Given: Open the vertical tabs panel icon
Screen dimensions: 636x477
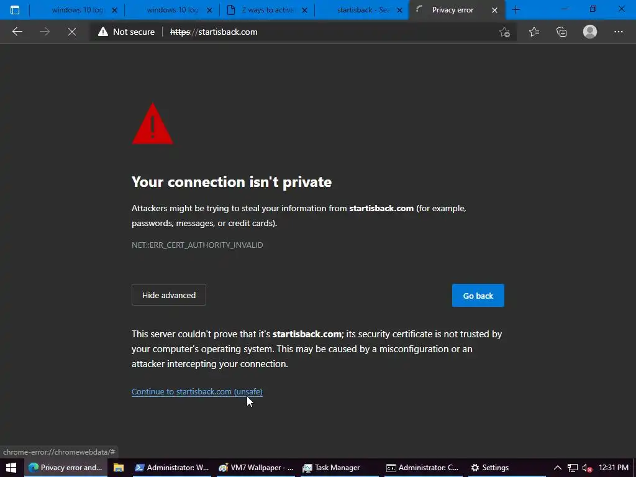Looking at the screenshot, I should tap(15, 10).
